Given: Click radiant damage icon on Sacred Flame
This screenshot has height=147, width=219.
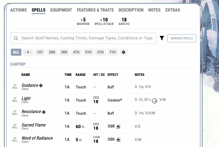Looking at the screenshot, I should [118, 127].
